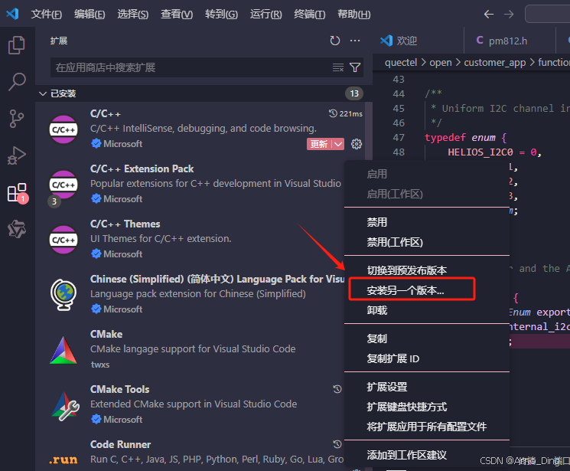
Task: Select 扩展键盘快捷方式 menu entry
Action: click(427, 407)
